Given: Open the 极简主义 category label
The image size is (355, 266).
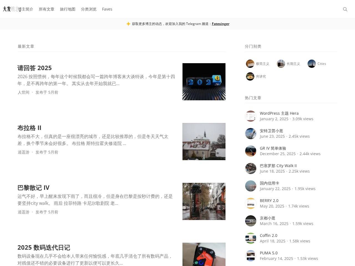Looking at the screenshot, I should 263,64.
